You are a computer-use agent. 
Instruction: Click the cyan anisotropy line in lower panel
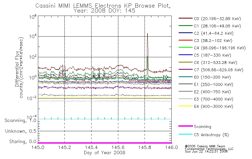point(105,119)
